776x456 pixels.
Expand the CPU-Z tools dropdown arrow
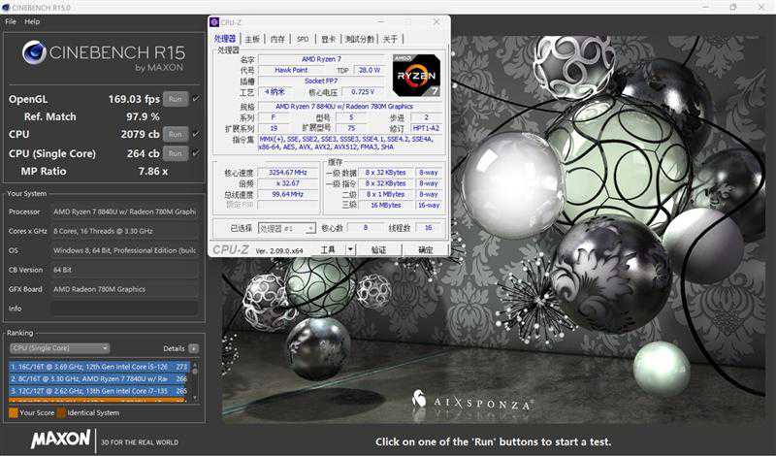coord(350,249)
